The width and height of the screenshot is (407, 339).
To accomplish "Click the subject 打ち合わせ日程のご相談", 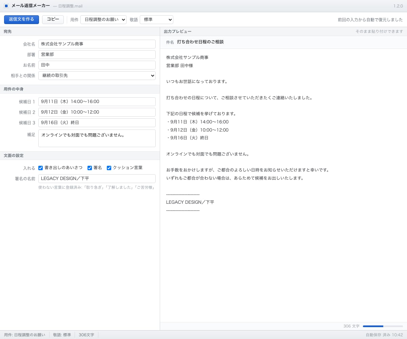I will click(x=200, y=42).
